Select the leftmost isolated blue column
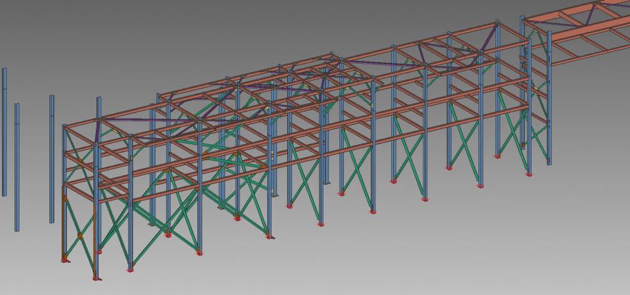This screenshot has height=295, width=630. point(4,131)
